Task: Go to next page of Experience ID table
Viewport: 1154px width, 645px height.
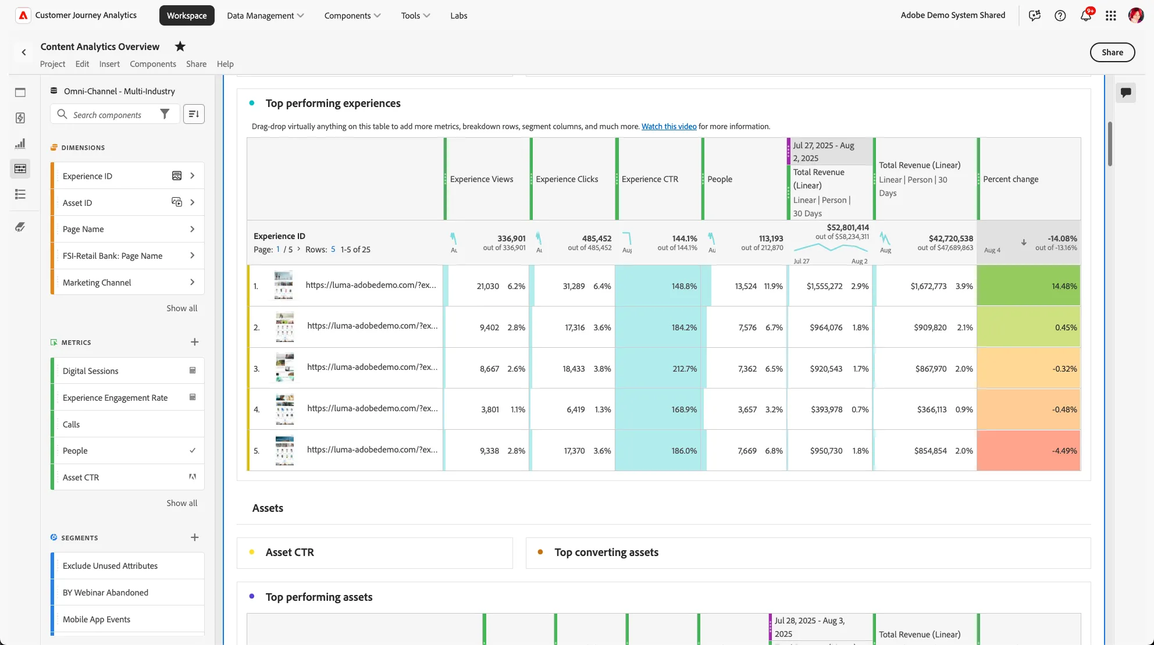Action: pos(299,249)
